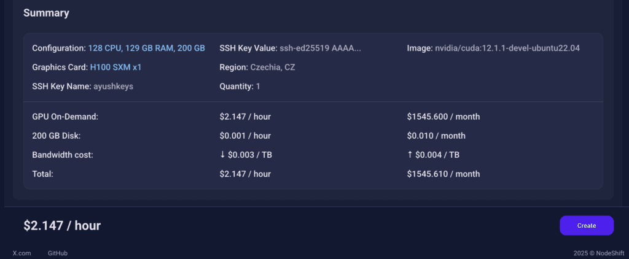Image resolution: width=629 pixels, height=259 pixels.
Task: Click the Summary heading
Action: coord(46,13)
